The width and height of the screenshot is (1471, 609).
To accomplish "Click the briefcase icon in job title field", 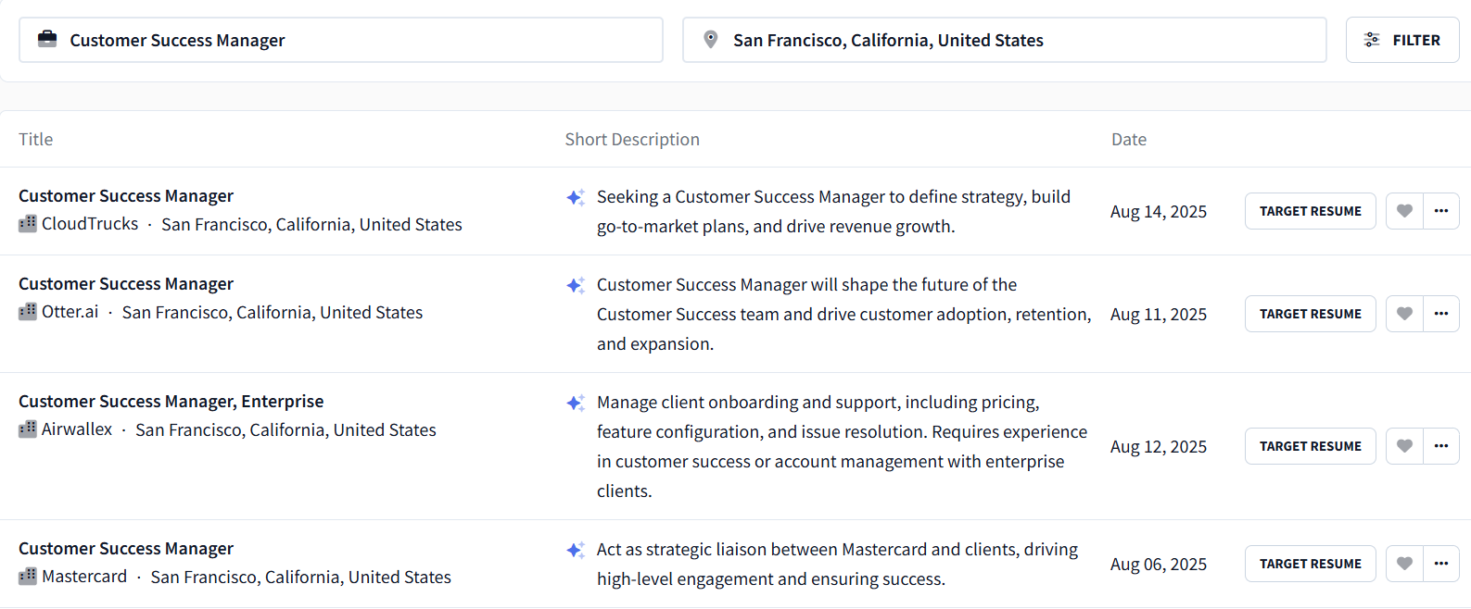I will point(47,39).
